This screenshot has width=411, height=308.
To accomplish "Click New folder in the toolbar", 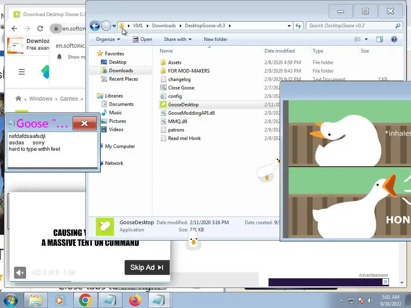I will click(x=216, y=39).
